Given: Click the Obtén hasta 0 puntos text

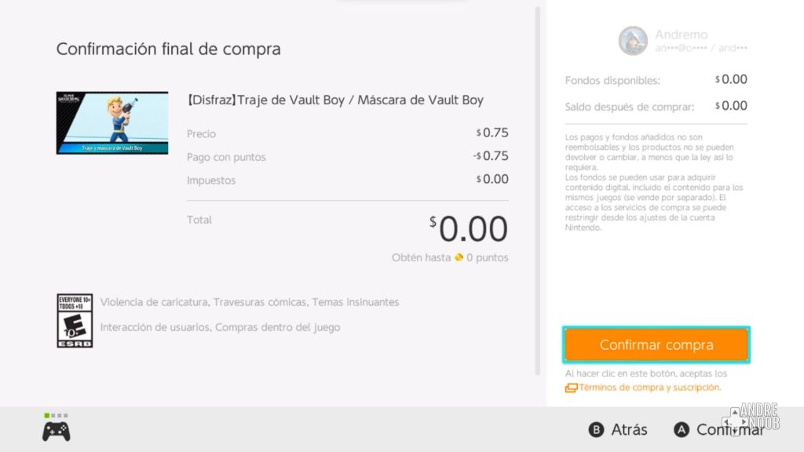Looking at the screenshot, I should [x=450, y=257].
